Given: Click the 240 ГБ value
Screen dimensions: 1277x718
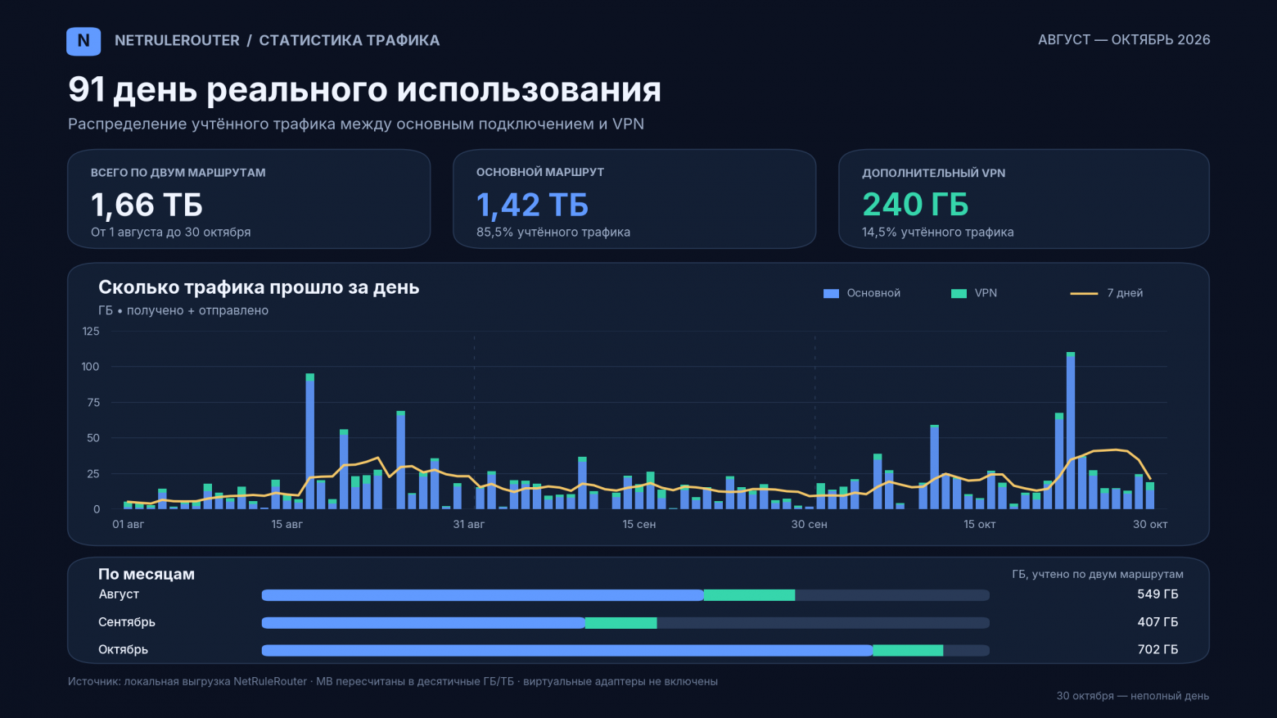Looking at the screenshot, I should [x=915, y=205].
